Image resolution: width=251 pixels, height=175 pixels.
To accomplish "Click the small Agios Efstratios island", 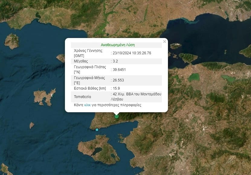I will pyautogui.click(x=31, y=125).
